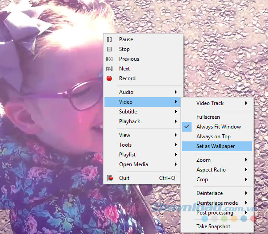
Task: Click the arrow beside Audio
Action: coord(176,92)
